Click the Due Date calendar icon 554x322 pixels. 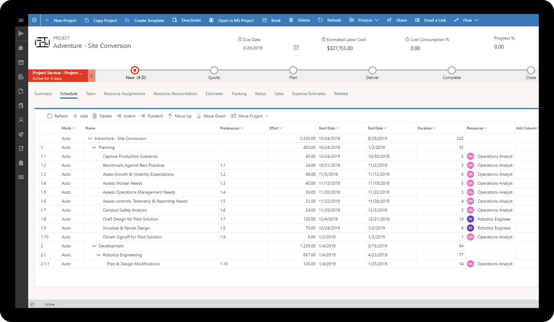pos(296,48)
